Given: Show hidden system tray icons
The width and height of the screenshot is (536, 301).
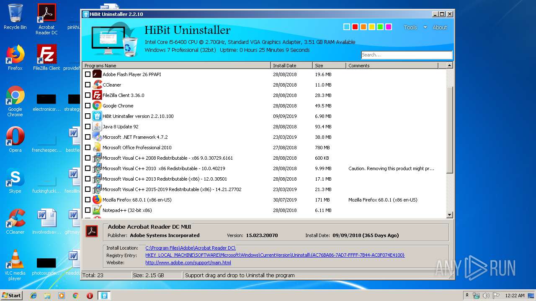Looking at the screenshot, I should click(467, 296).
